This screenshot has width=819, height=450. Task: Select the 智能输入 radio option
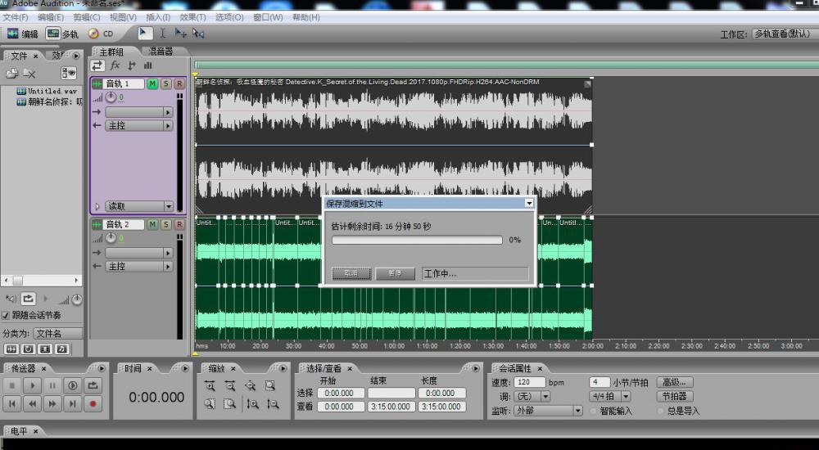593,411
